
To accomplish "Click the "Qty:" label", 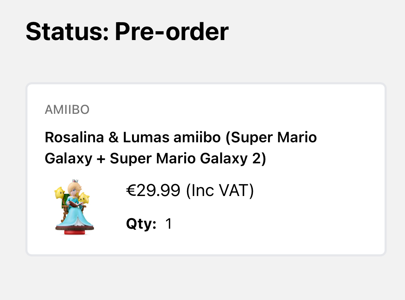I will pos(141,224).
